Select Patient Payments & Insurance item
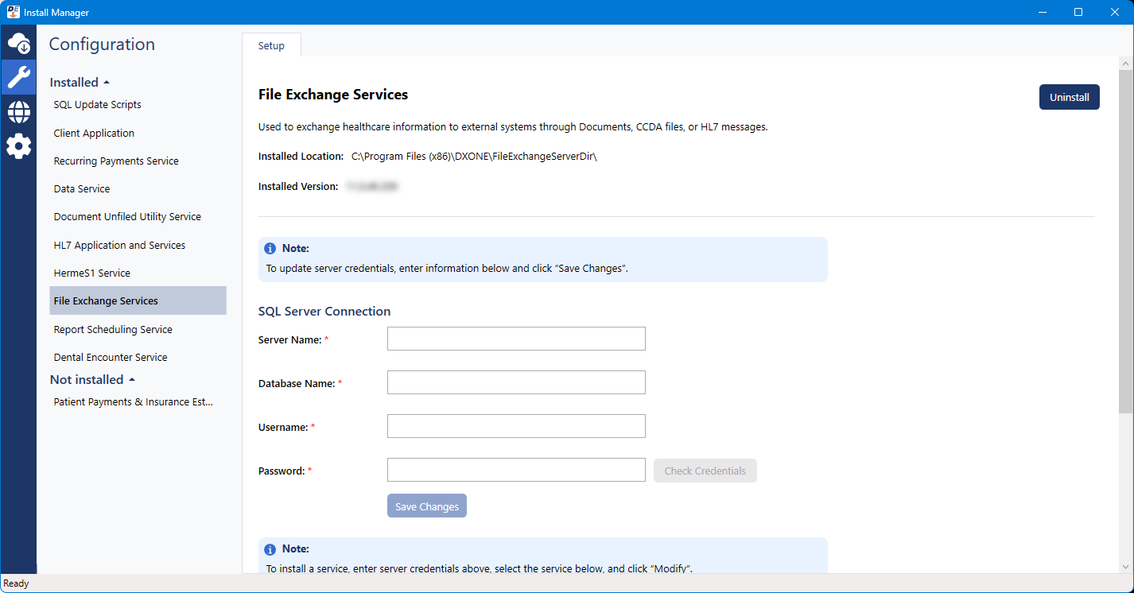The height and width of the screenshot is (593, 1134). [x=133, y=402]
